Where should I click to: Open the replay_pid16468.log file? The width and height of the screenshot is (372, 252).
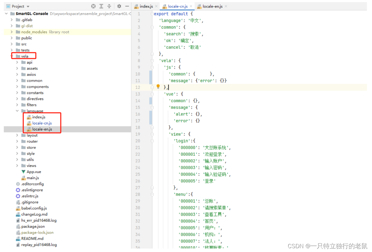(39, 245)
